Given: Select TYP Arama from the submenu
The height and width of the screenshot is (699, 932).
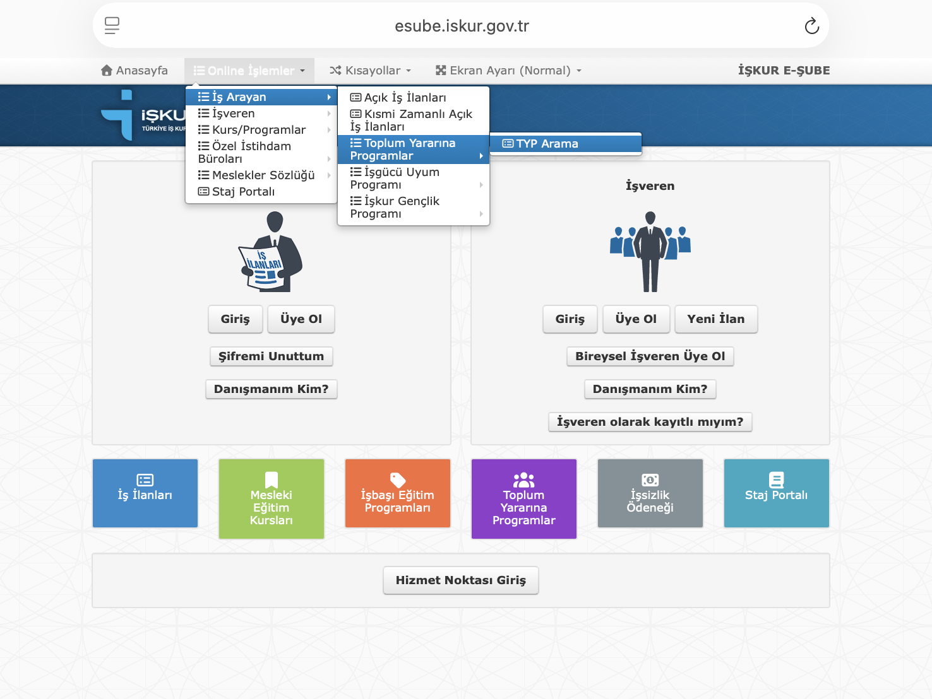Looking at the screenshot, I should pyautogui.click(x=547, y=144).
